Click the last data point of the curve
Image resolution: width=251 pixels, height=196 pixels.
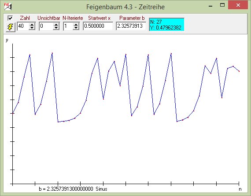point(239,71)
